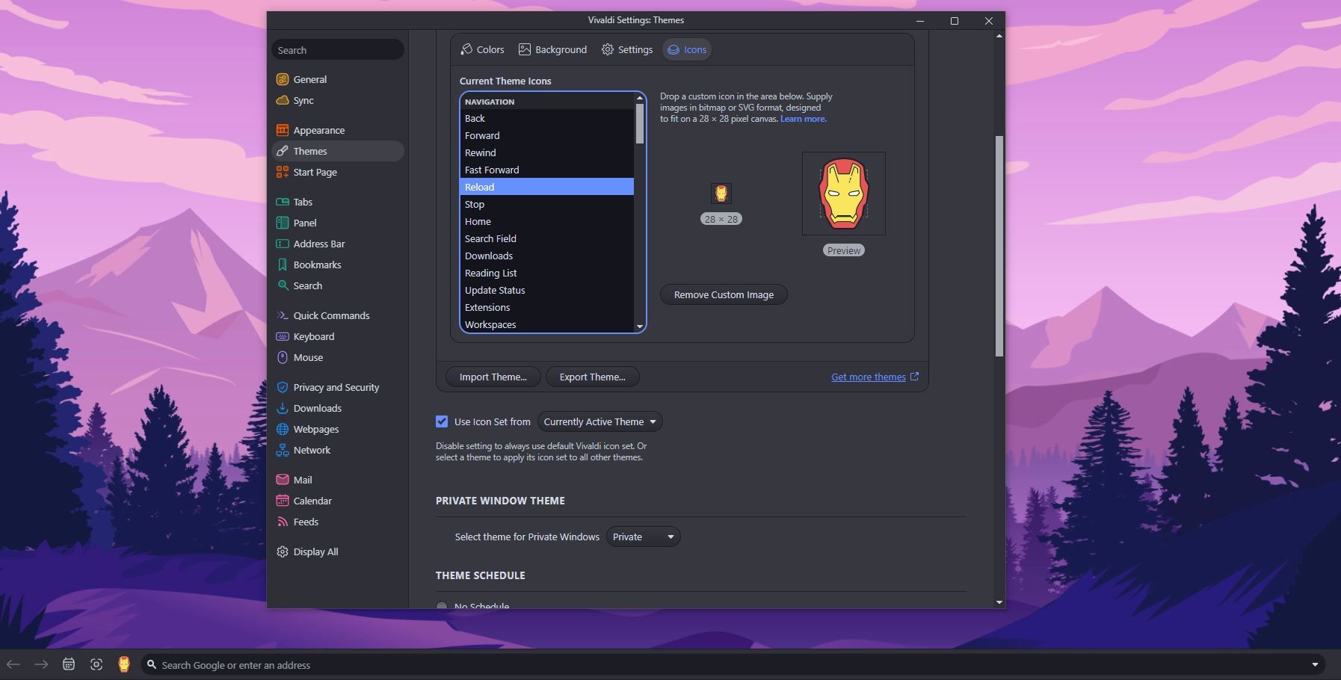1341x680 pixels.
Task: Click the Iron Man preview thumbnail
Action: tap(844, 194)
